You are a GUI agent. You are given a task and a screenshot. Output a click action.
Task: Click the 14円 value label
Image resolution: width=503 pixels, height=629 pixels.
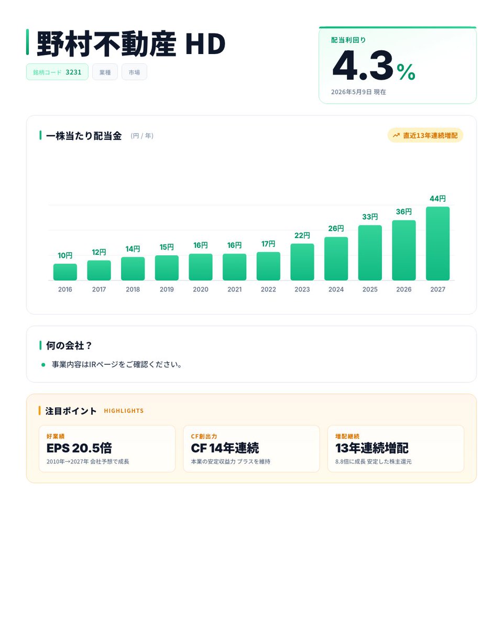coord(133,248)
